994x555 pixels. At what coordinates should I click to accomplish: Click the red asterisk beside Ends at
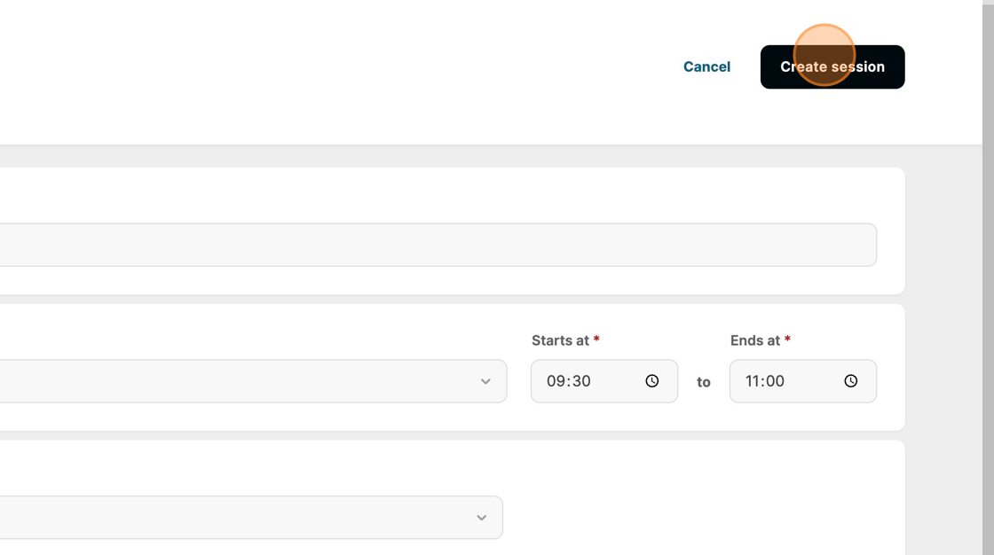coord(787,340)
